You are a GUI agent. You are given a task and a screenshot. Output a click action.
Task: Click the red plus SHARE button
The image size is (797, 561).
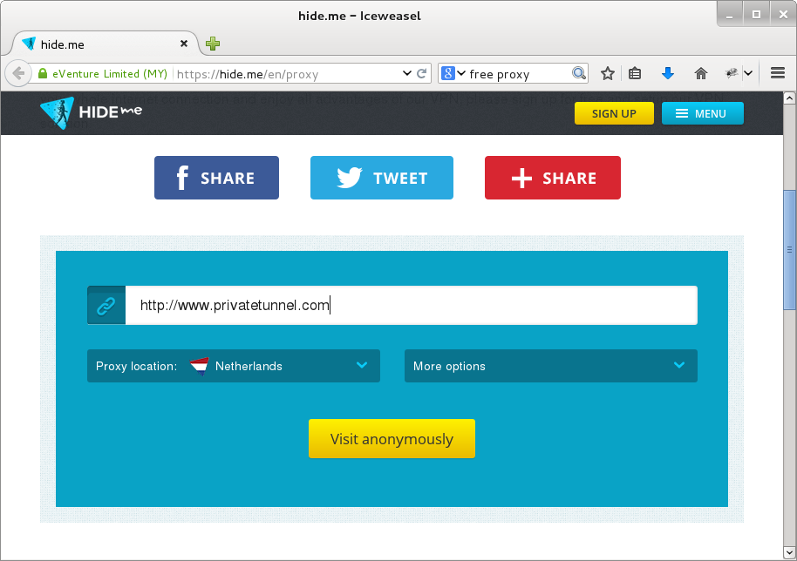[x=553, y=178]
